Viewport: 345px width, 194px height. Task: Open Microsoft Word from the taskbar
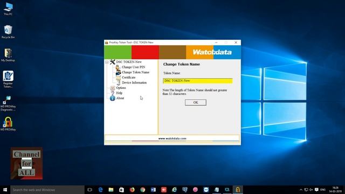pyautogui.click(x=153, y=190)
